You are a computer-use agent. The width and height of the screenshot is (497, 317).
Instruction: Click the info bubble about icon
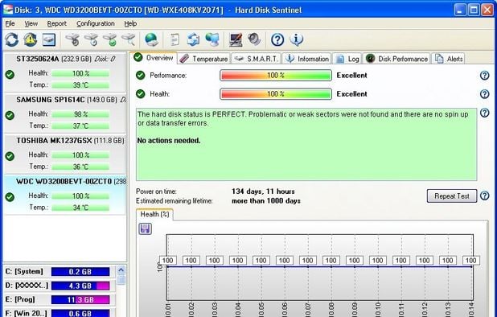(x=297, y=39)
